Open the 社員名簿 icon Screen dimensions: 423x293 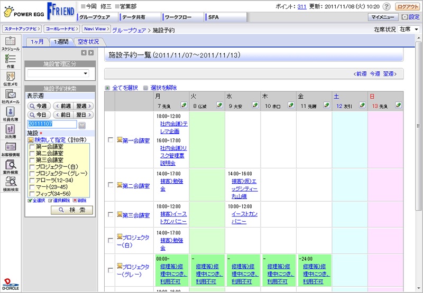10,114
